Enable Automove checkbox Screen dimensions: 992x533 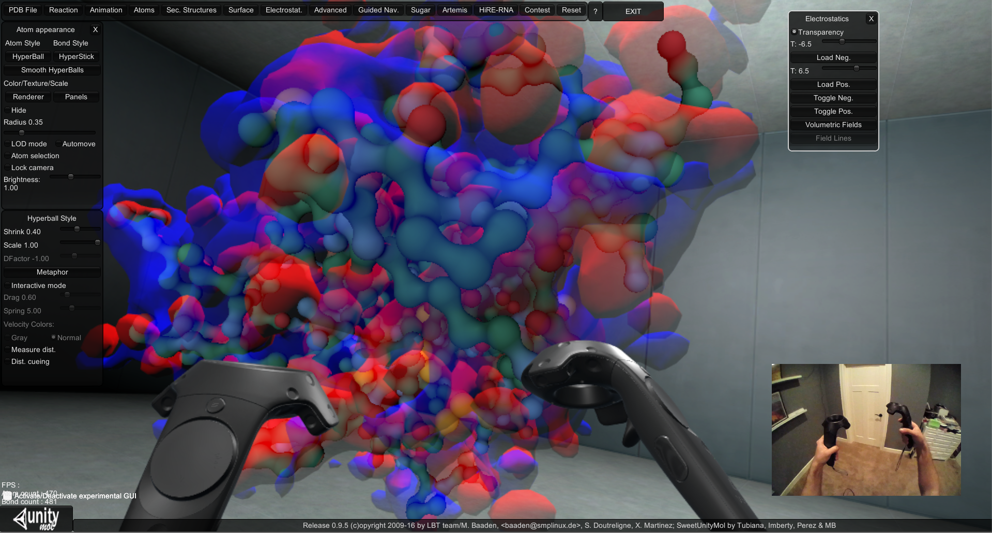click(58, 144)
